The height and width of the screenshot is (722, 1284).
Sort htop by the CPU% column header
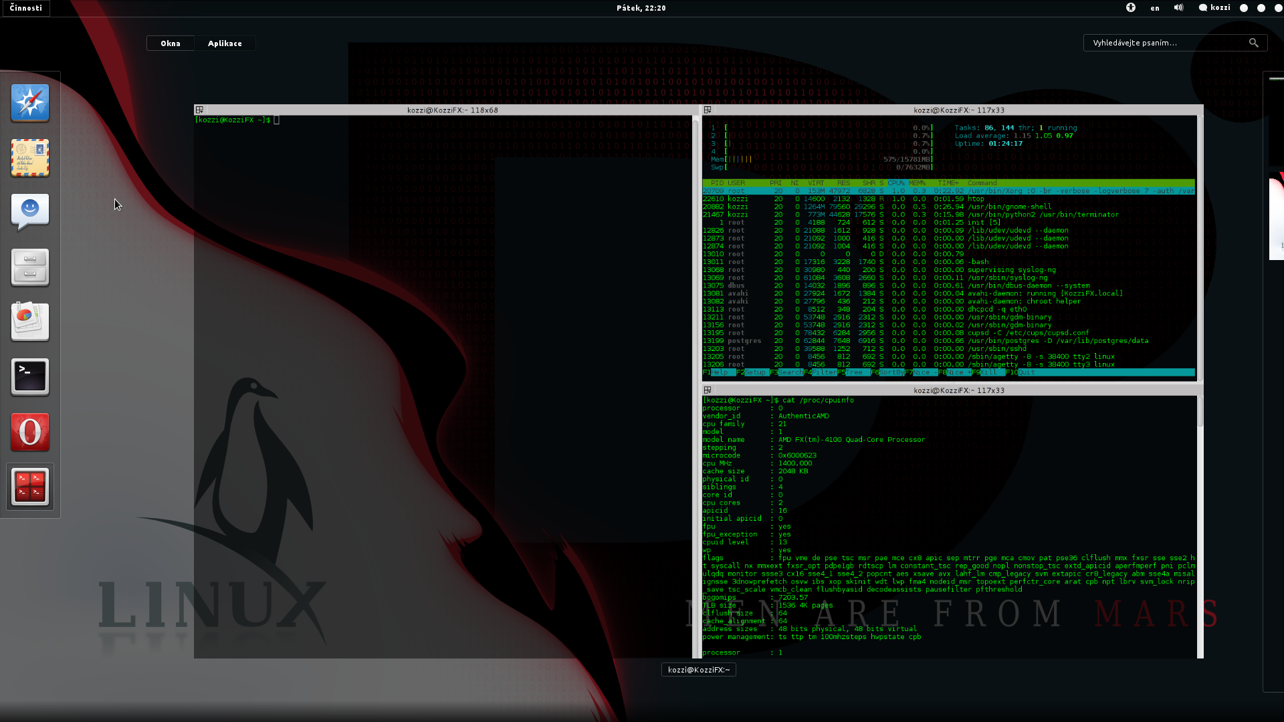[x=896, y=183]
